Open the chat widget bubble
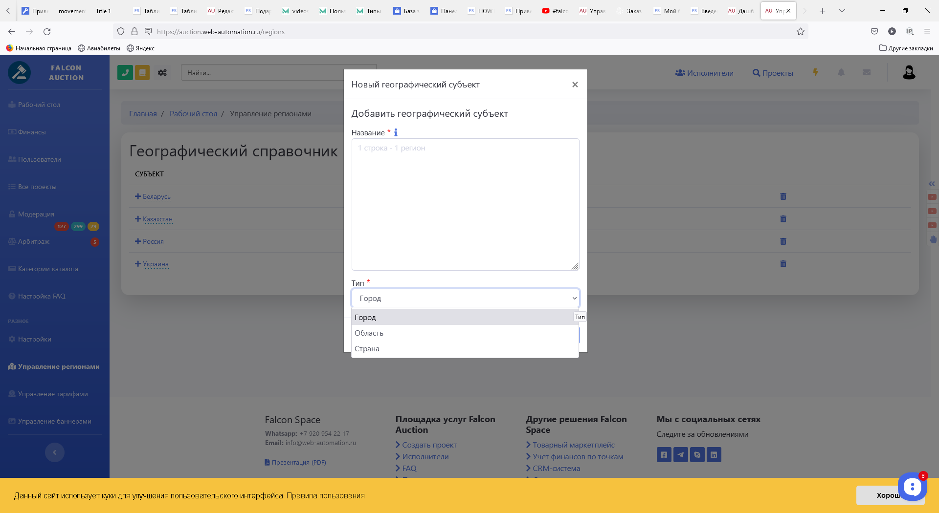The height and width of the screenshot is (513, 939). 912,487
